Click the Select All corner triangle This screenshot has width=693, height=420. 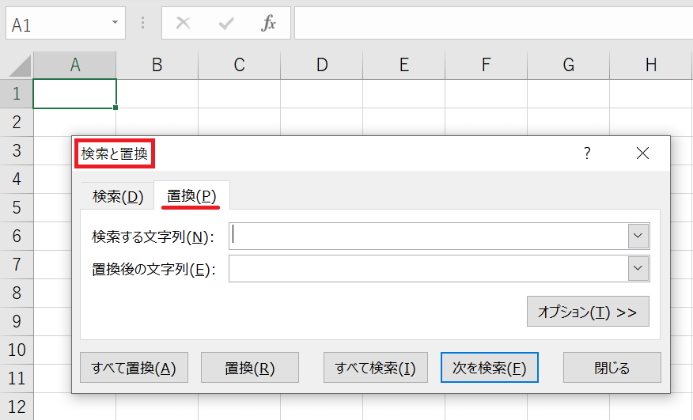(x=17, y=66)
